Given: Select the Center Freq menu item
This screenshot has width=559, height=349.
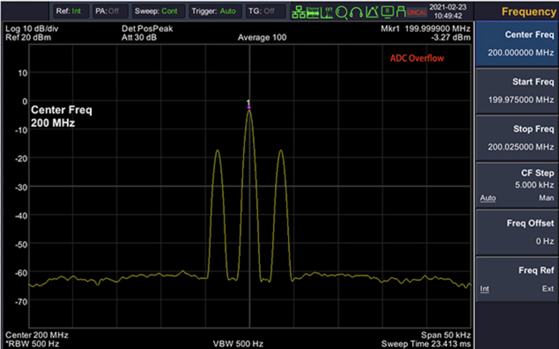Looking at the screenshot, I should tap(517, 44).
